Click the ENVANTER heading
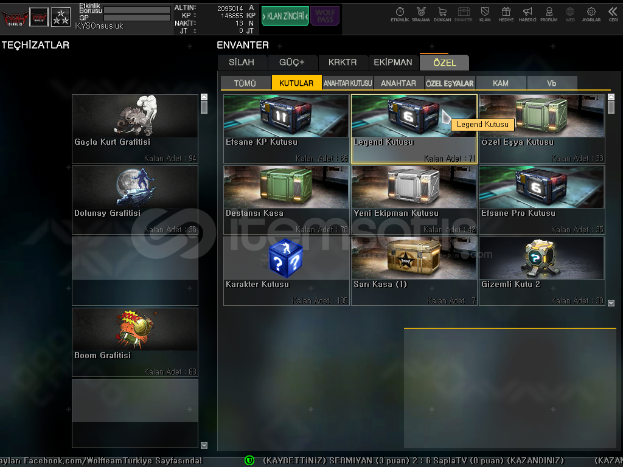This screenshot has width=623, height=467. [x=243, y=45]
